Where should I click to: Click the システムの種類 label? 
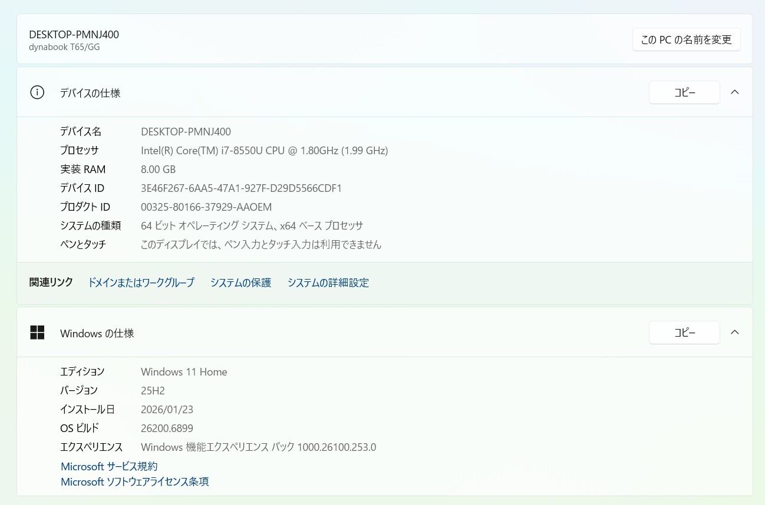90,225
